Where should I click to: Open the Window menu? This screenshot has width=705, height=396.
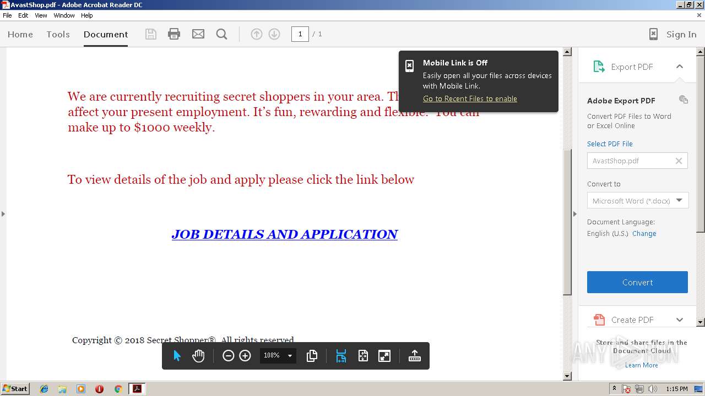tap(64, 15)
